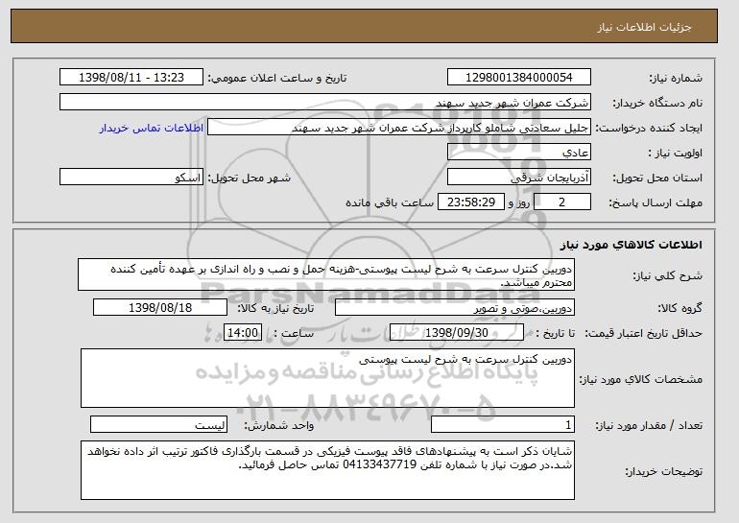Select the label شهر محل تحویل
Screen dimensions: 739x523
250,178
